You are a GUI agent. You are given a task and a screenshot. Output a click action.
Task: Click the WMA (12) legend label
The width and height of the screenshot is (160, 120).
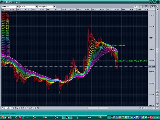(x=5, y=15)
